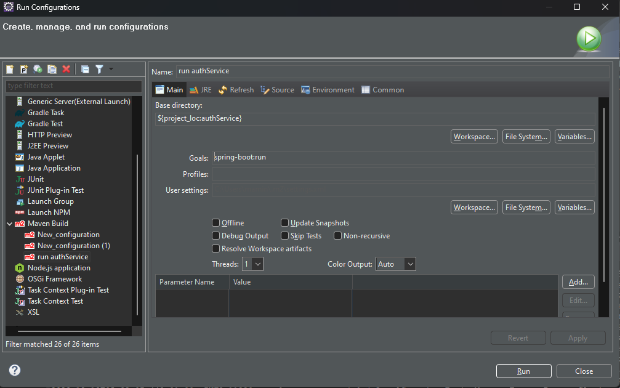Image resolution: width=620 pixels, height=388 pixels.
Task: Open the Common tab
Action: [383, 90]
